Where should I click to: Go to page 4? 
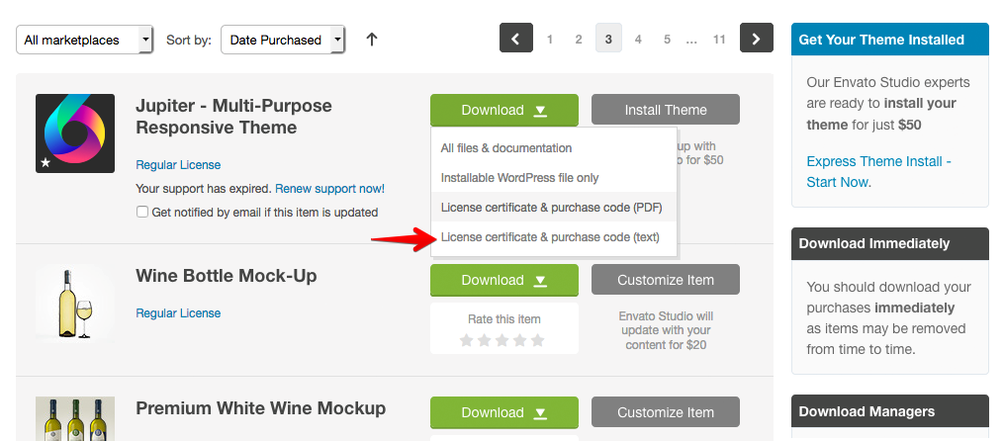pyautogui.click(x=638, y=39)
